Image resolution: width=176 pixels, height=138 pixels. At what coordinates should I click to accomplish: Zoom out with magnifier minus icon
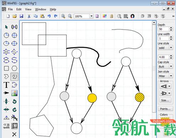tap(70, 16)
